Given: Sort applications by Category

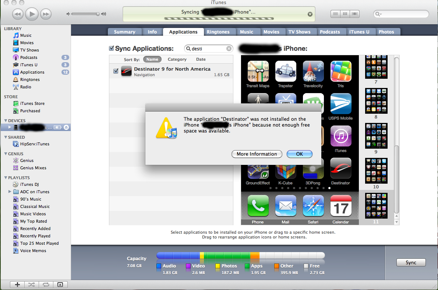Looking at the screenshot, I should [x=177, y=59].
